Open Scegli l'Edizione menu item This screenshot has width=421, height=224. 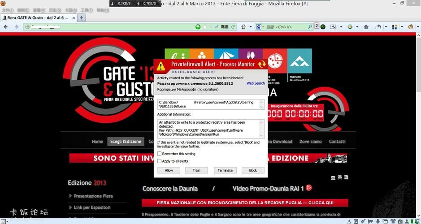126,142
